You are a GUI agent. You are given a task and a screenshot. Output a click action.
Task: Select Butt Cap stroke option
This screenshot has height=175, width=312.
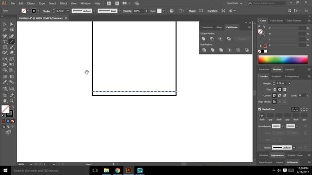[x=274, y=89]
